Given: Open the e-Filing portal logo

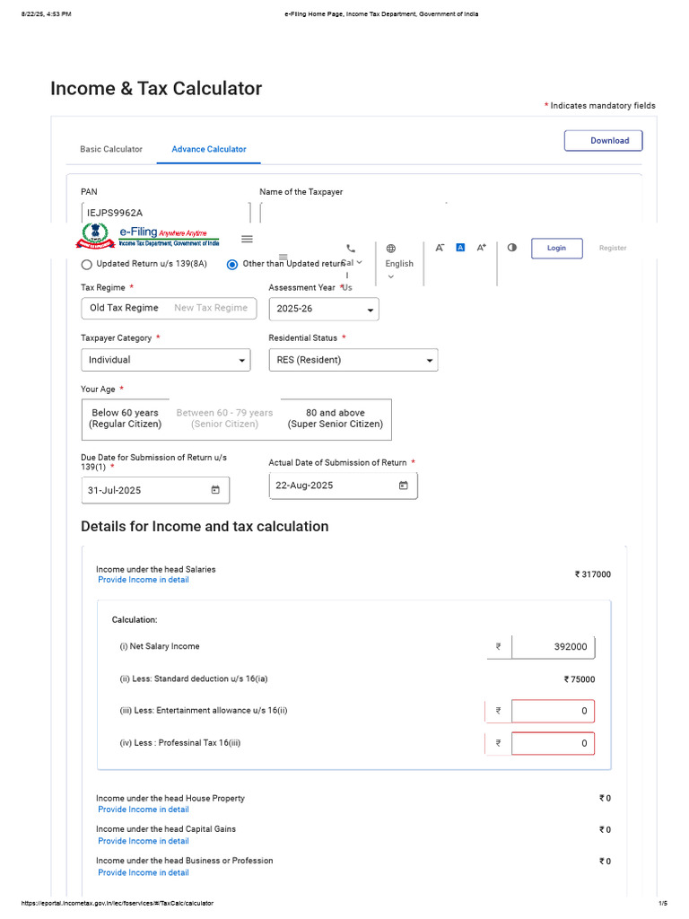Looking at the screenshot, I should coord(148,236).
